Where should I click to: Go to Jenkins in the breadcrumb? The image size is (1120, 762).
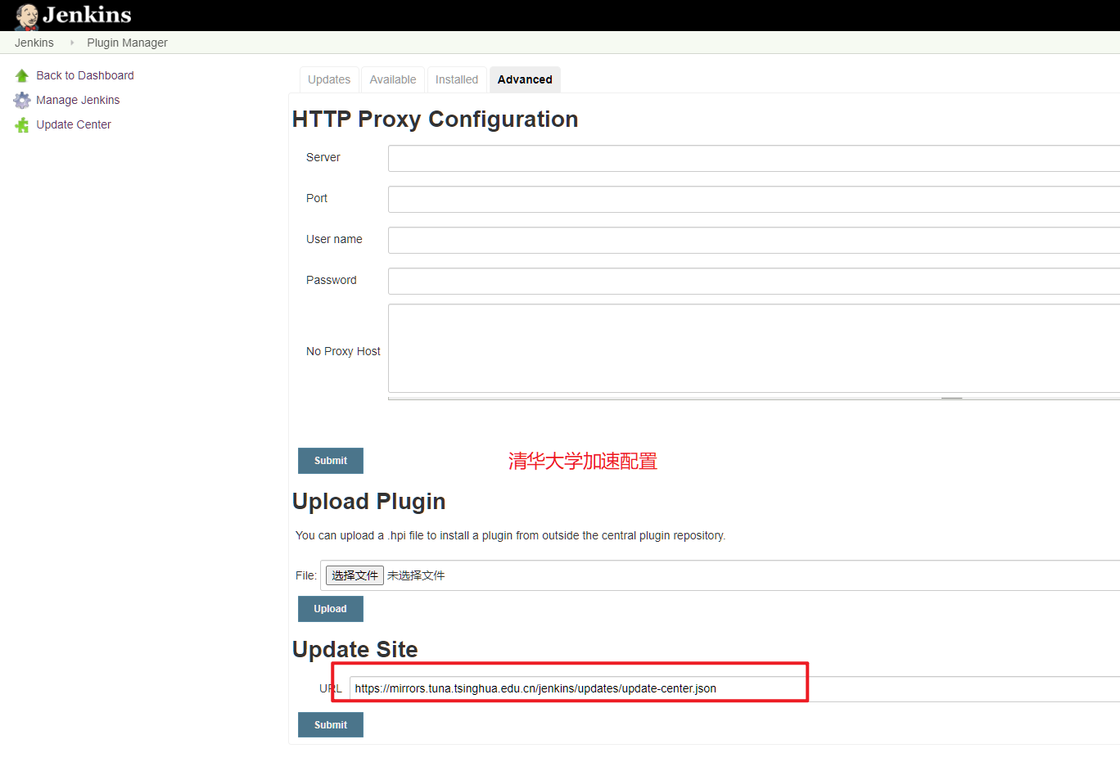pos(34,43)
